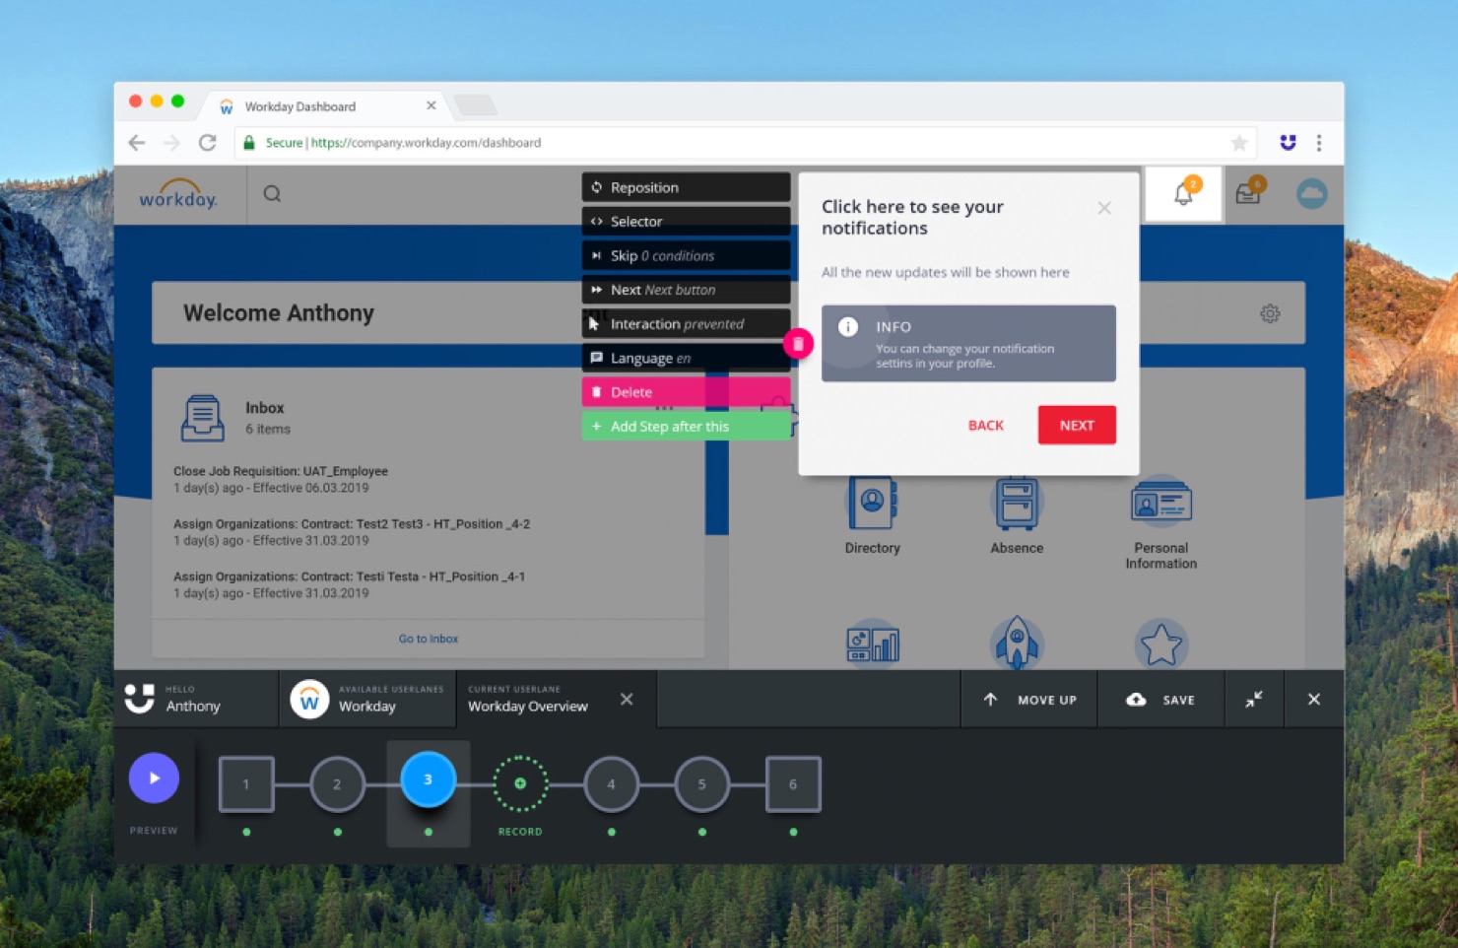Click tooltip title Click here to see notifications
This screenshot has height=948, width=1458.
912,217
